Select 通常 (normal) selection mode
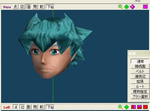 click(x=140, y=61)
